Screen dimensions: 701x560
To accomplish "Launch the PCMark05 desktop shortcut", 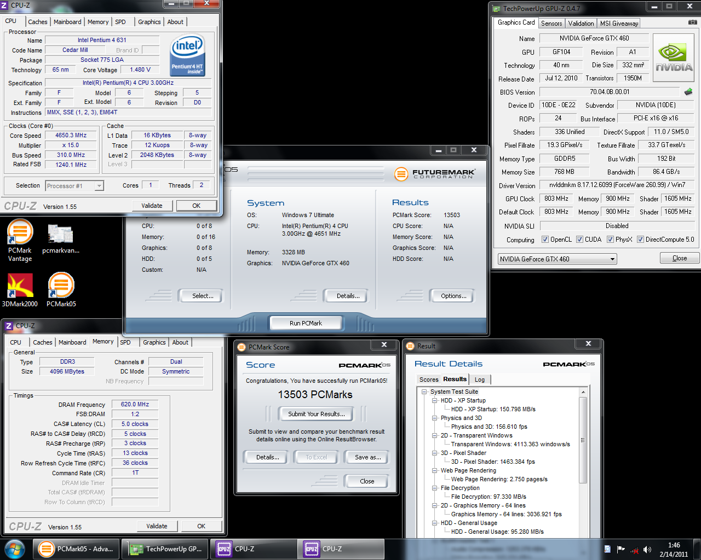I will coord(61,290).
